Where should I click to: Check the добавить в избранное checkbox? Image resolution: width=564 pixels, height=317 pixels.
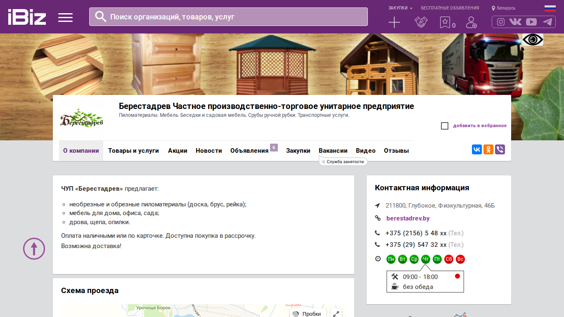[x=445, y=126]
